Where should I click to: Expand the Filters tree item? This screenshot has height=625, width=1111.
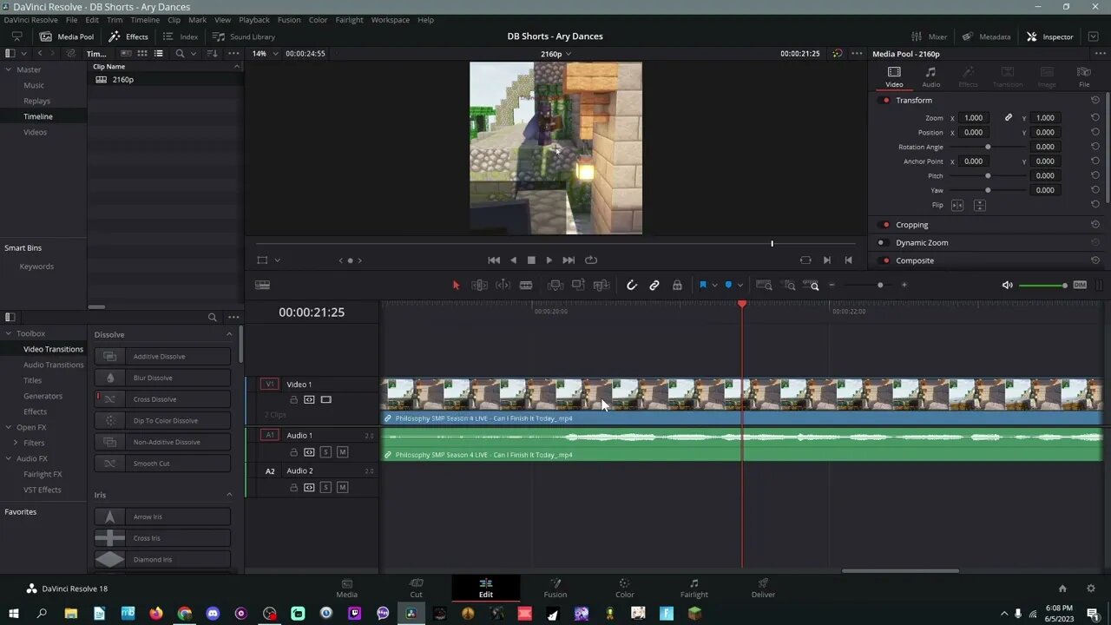tap(16, 443)
